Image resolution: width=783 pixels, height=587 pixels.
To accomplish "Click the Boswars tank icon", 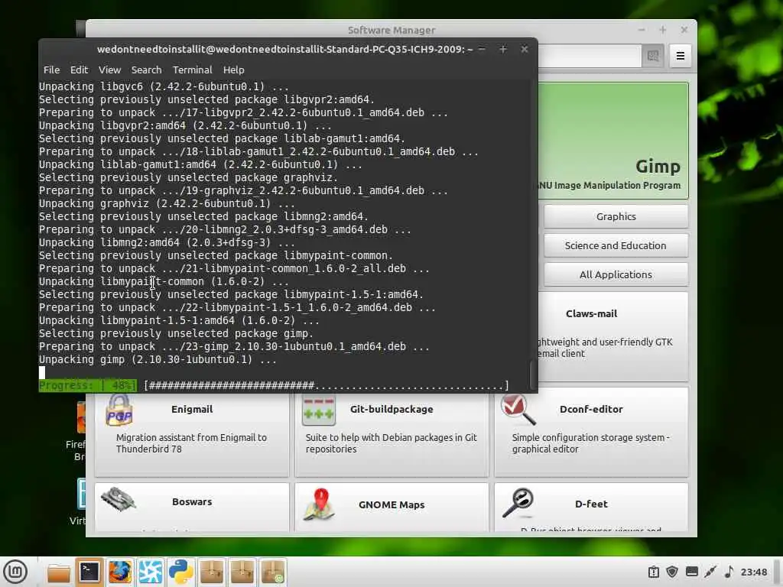I will [119, 500].
